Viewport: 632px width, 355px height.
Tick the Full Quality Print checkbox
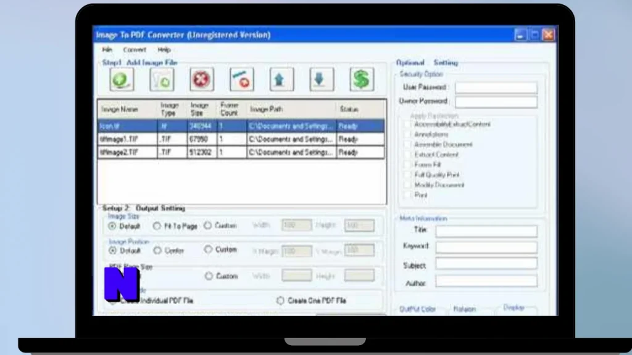[407, 174]
